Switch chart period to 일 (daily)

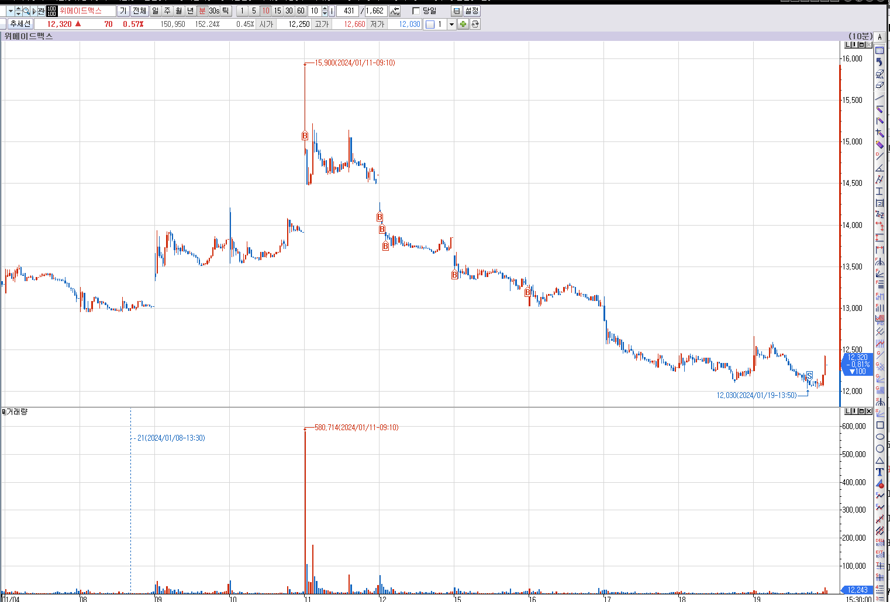tap(155, 11)
